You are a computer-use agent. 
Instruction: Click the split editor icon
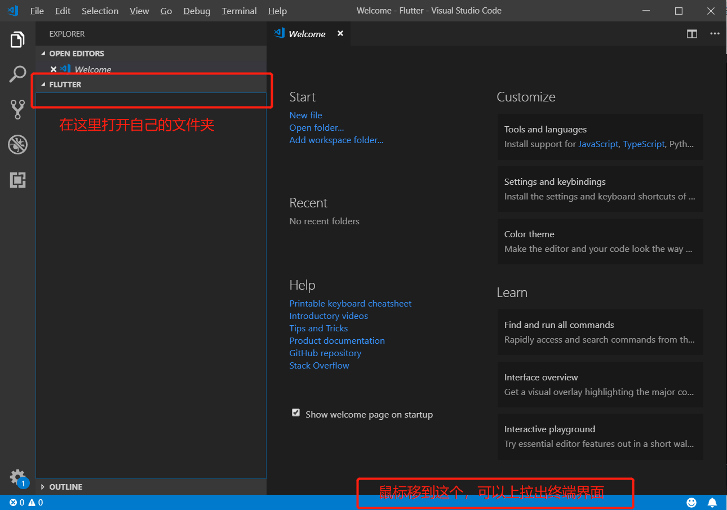[692, 34]
